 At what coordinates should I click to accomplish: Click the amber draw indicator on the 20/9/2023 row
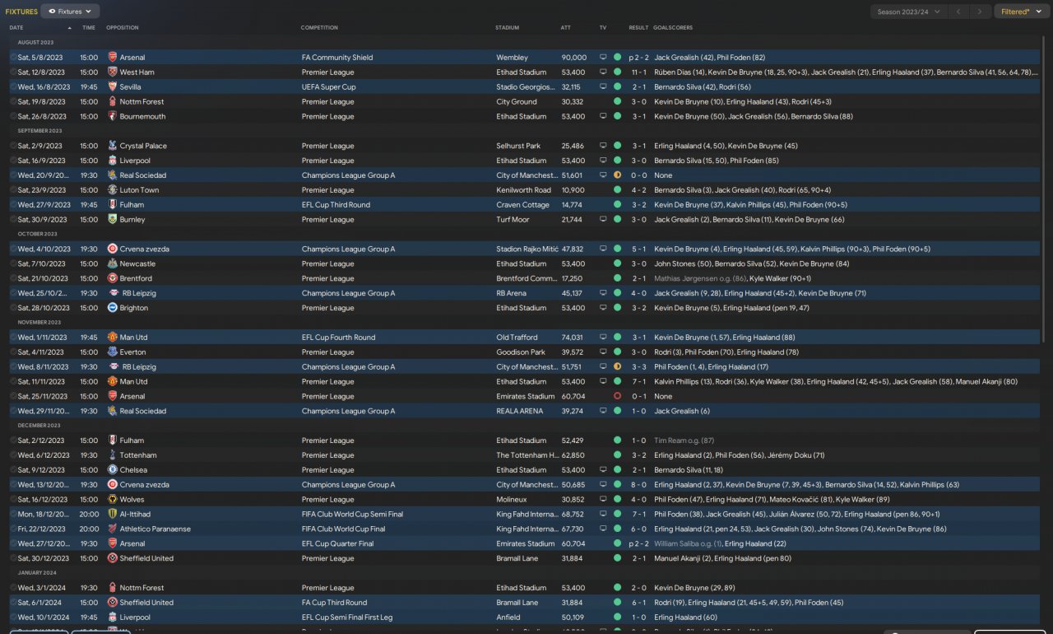(617, 175)
